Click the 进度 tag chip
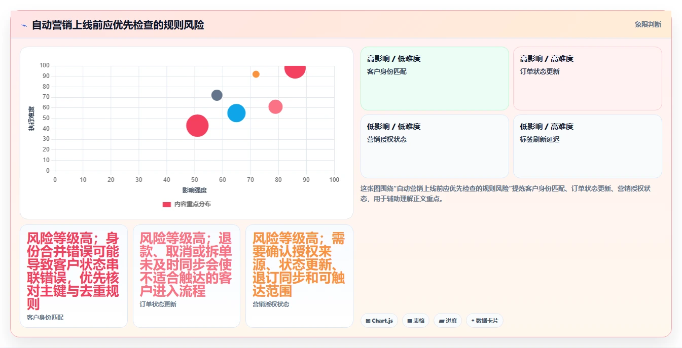Screen dimensions: 682x348 pos(448,321)
